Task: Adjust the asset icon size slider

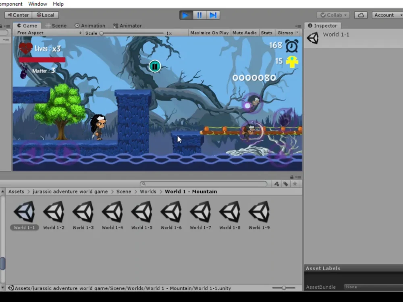Action: (x=284, y=288)
